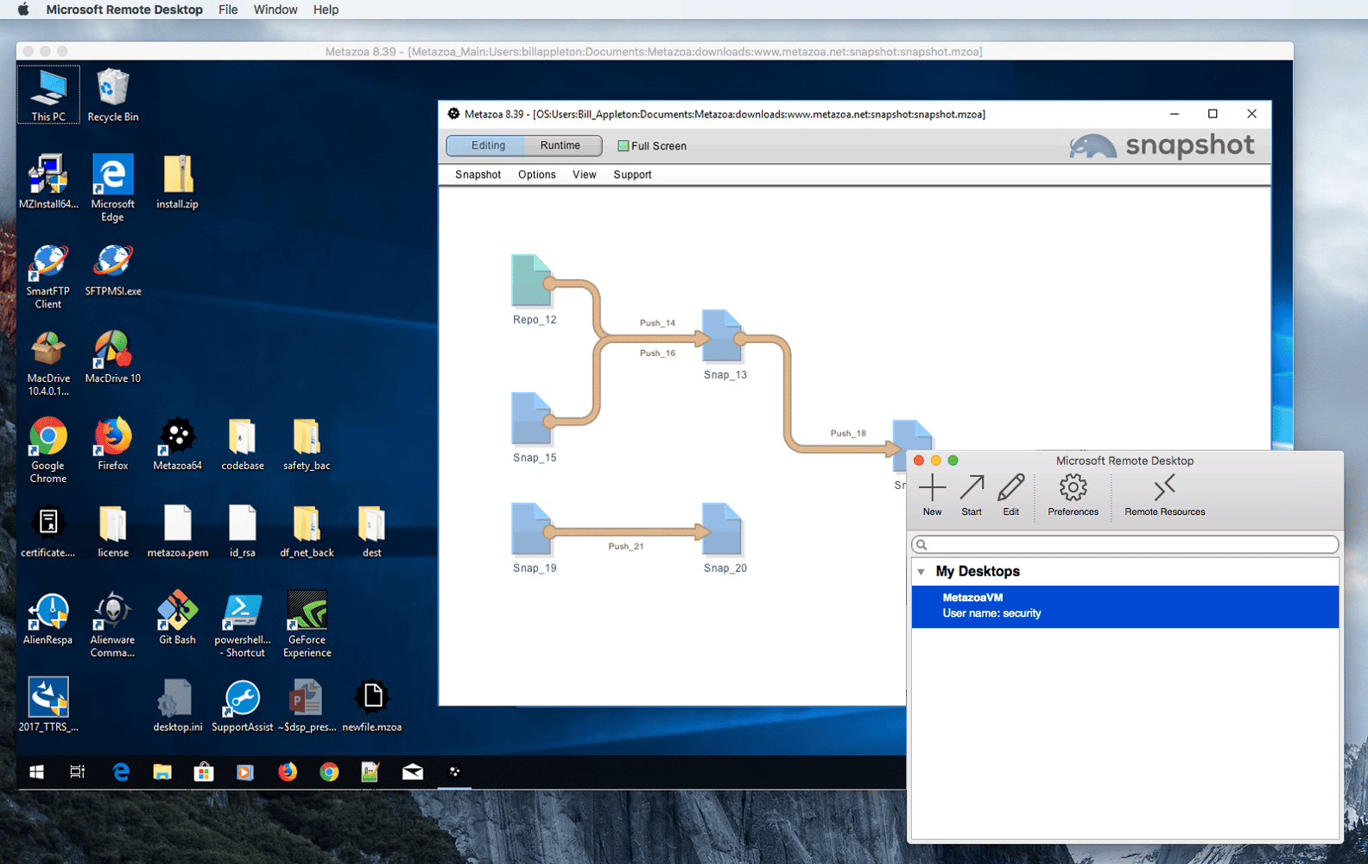Open Mail app from the taskbar
1368x864 pixels.
[413, 772]
